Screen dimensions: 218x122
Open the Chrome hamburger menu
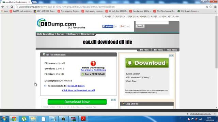(215, 7)
